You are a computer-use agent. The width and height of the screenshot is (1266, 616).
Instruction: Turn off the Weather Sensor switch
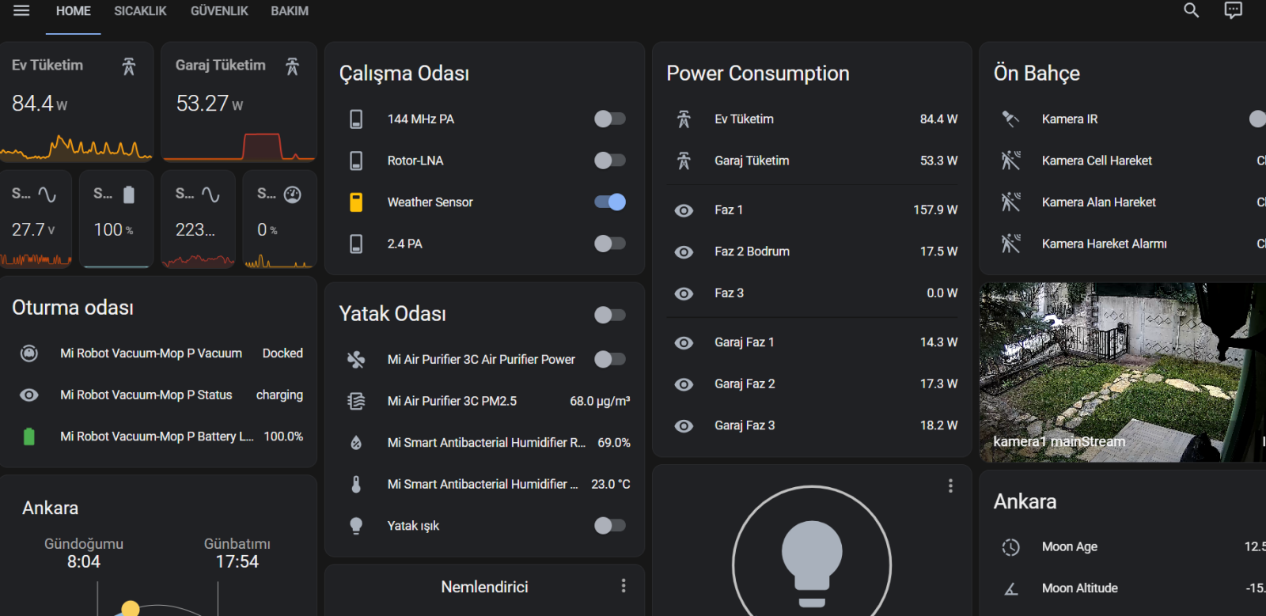pyautogui.click(x=610, y=202)
